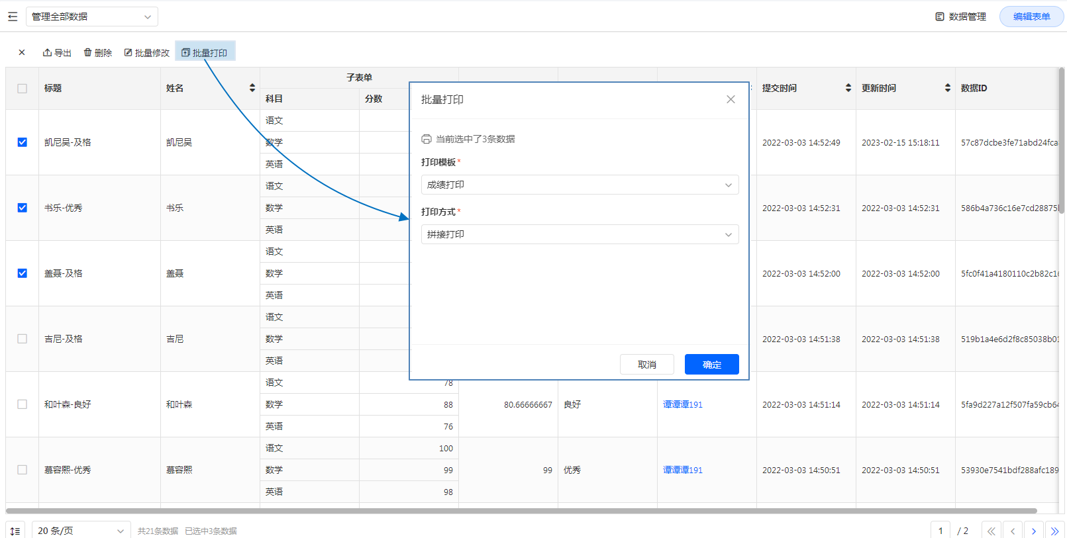Toggle the select-all checkbox in table header
This screenshot has width=1067, height=538.
click(23, 89)
